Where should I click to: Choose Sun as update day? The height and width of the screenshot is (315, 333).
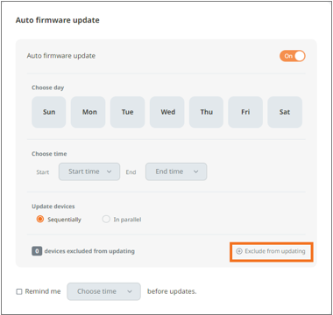[x=49, y=112]
